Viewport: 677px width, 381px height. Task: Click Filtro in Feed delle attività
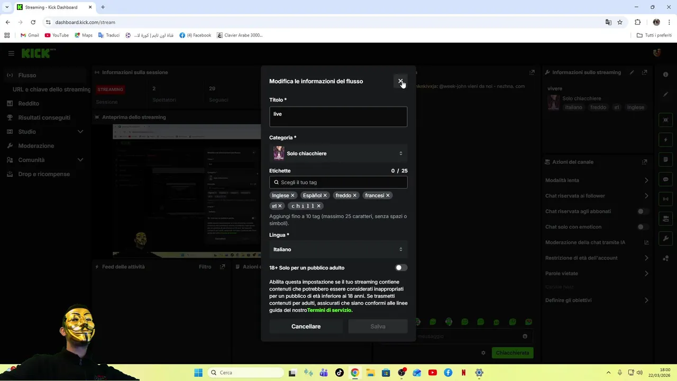pos(205,267)
